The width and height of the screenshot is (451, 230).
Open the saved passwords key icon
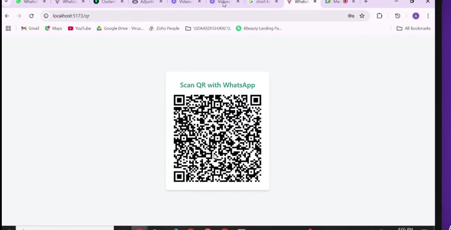(x=351, y=16)
